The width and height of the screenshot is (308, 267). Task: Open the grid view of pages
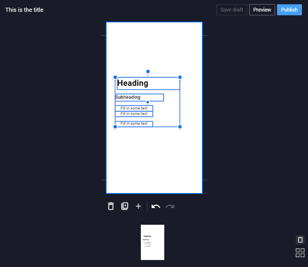click(300, 253)
